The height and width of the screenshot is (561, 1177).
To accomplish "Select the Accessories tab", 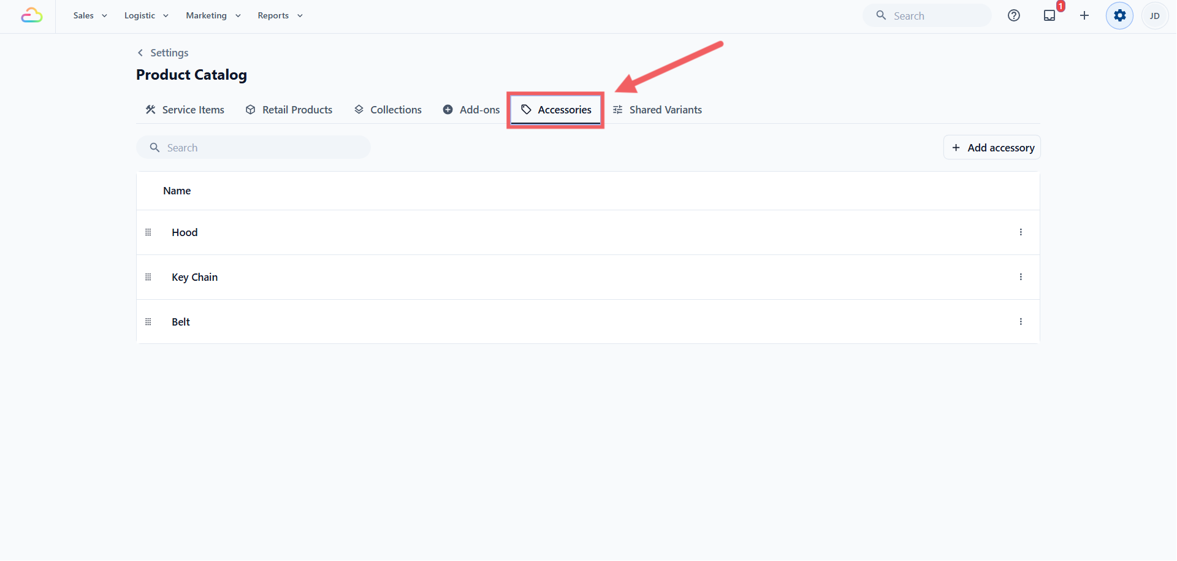I will (556, 110).
